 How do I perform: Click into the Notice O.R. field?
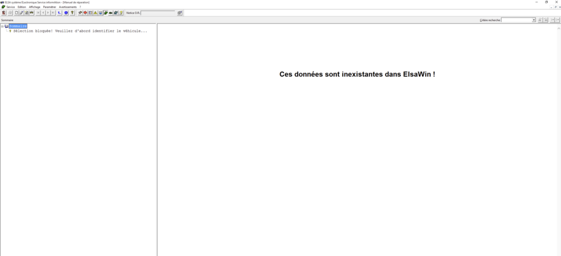point(158,13)
